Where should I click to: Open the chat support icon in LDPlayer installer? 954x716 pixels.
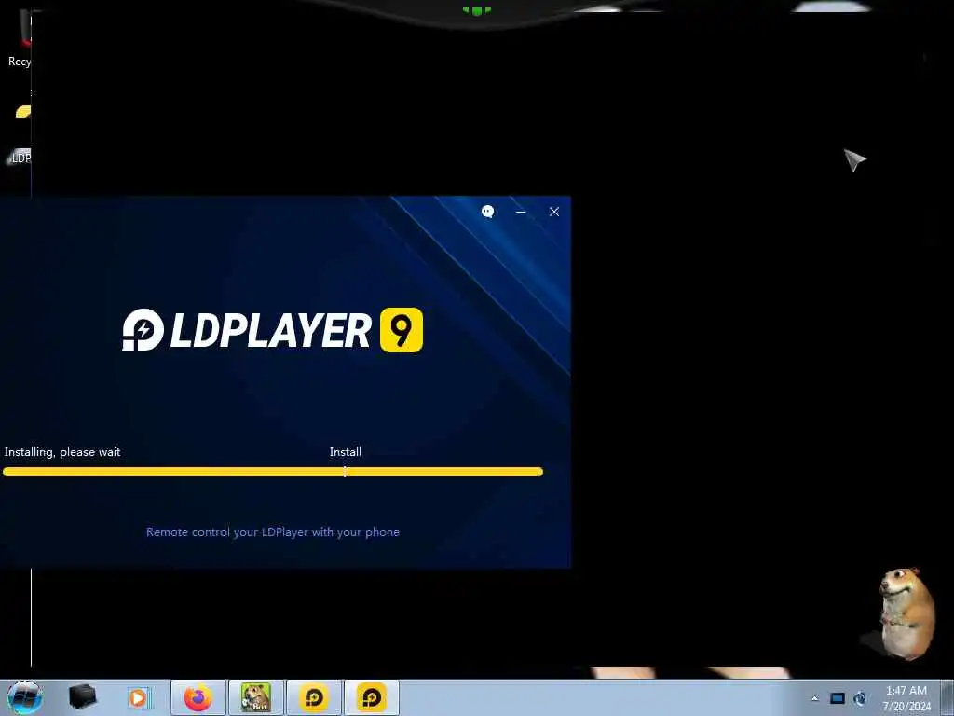point(487,212)
